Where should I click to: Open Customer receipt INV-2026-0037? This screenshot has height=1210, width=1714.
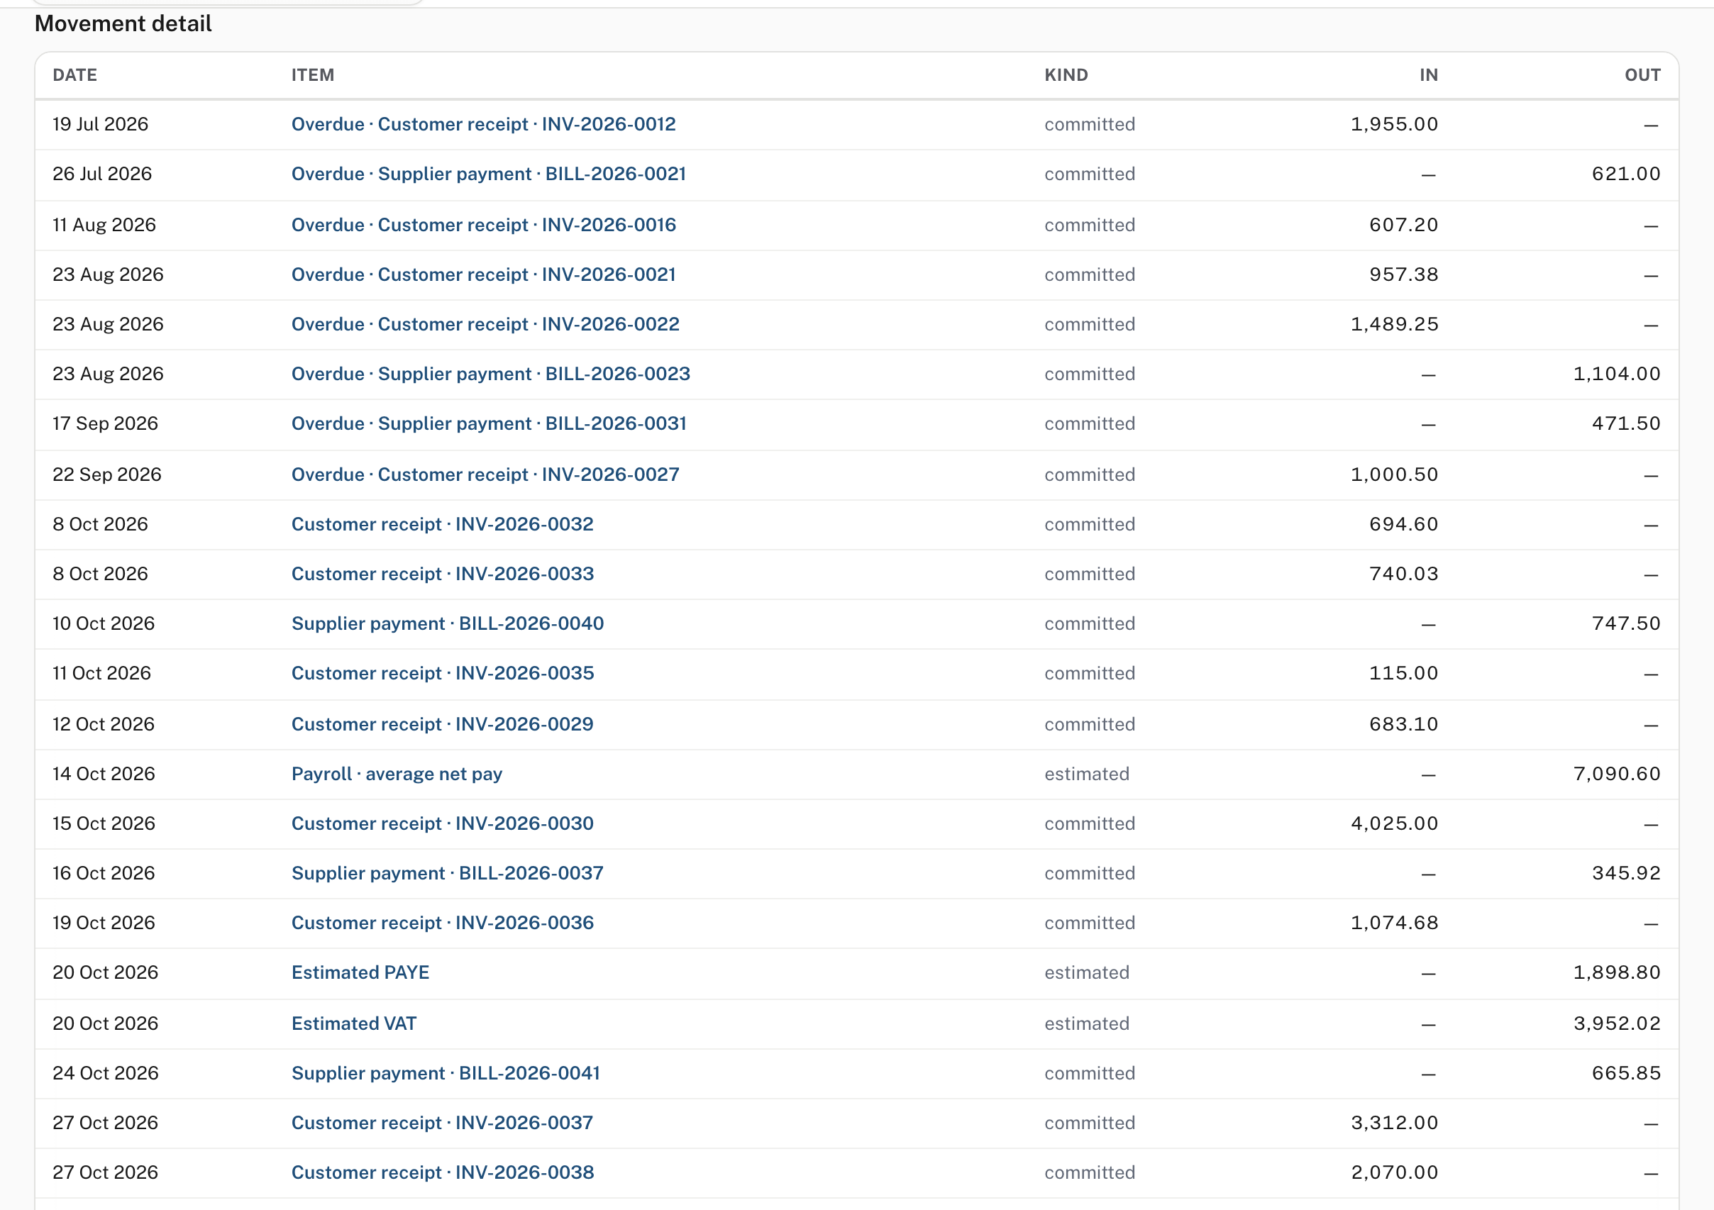[x=442, y=1123]
